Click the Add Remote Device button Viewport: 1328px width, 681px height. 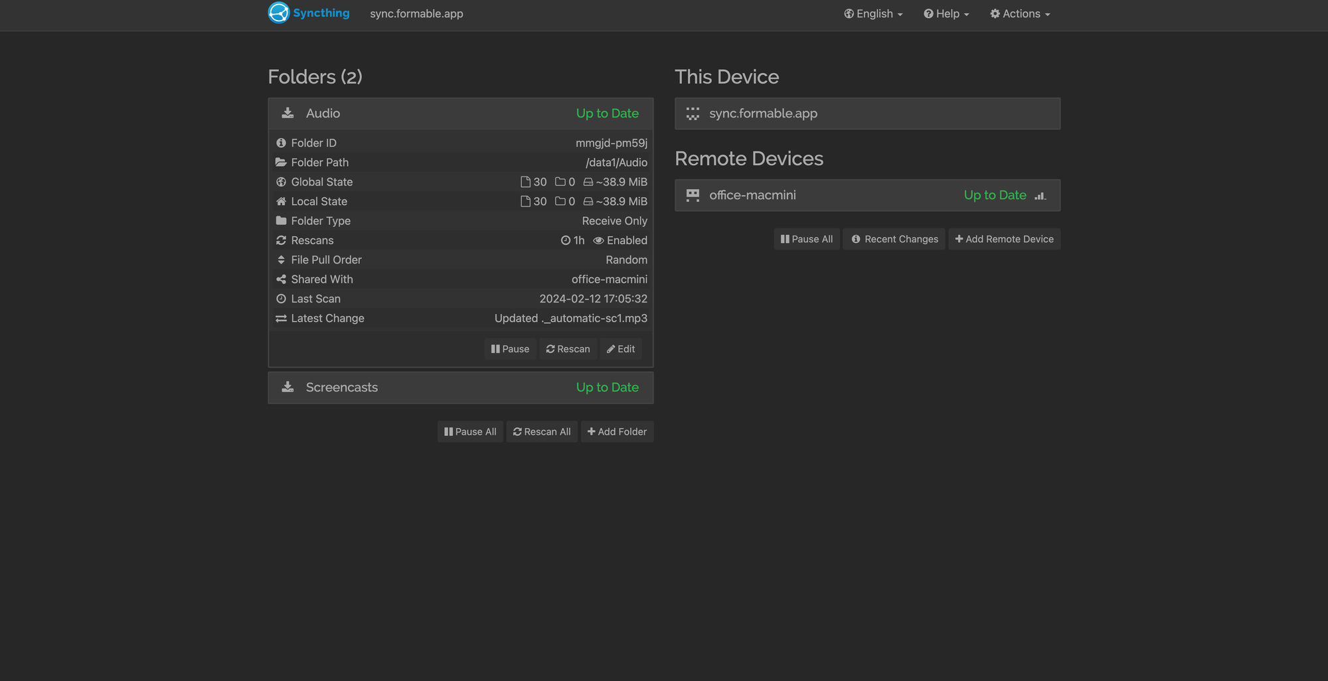click(1004, 239)
